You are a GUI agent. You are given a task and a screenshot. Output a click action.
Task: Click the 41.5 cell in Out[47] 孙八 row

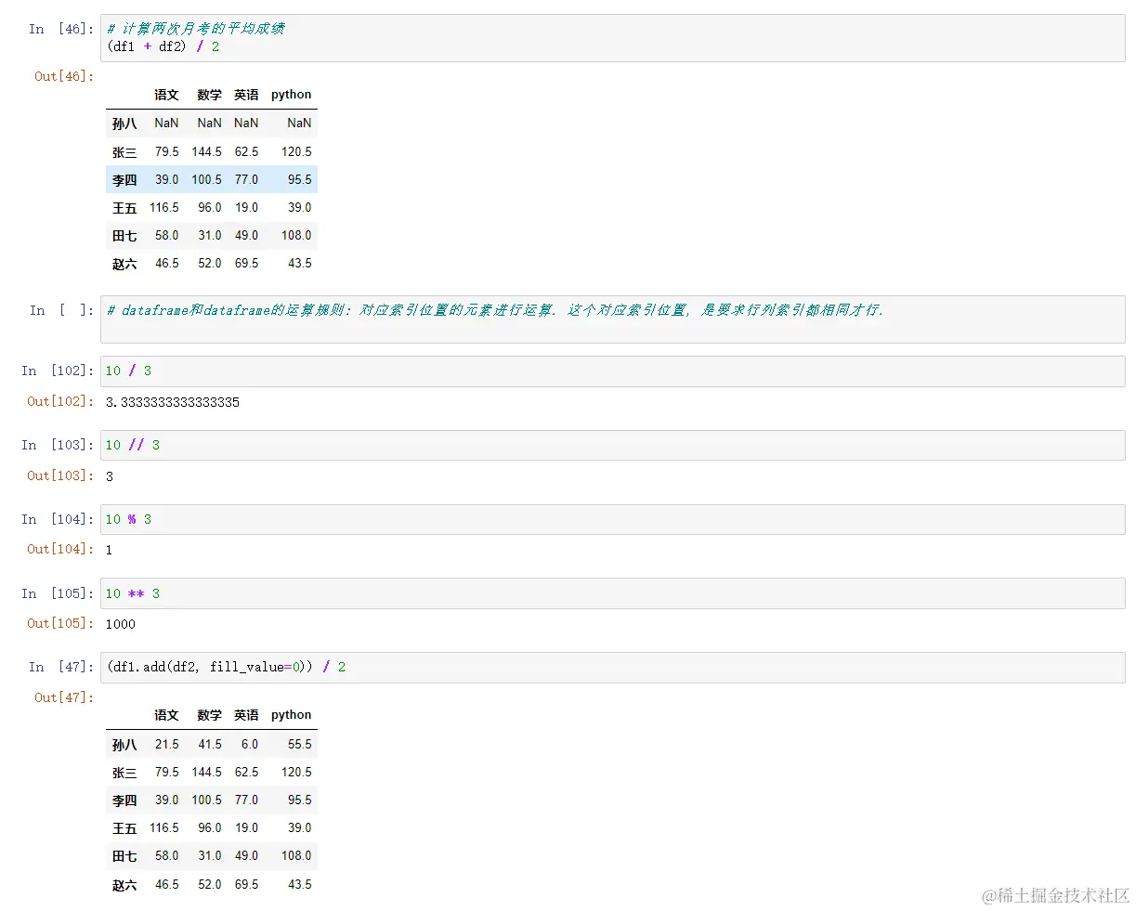210,744
